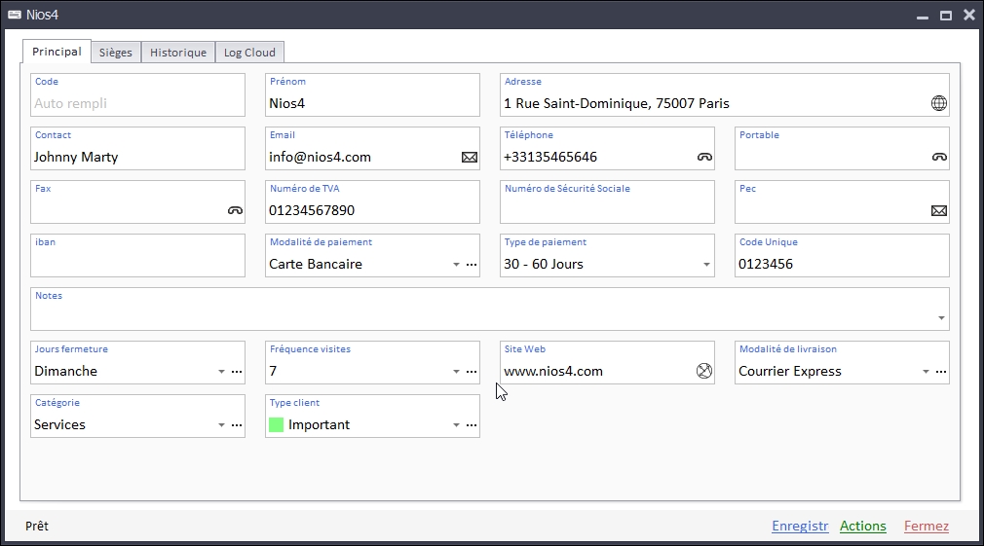Click the ellipsis button beside Catégorie
The width and height of the screenshot is (984, 546).
coord(237,425)
